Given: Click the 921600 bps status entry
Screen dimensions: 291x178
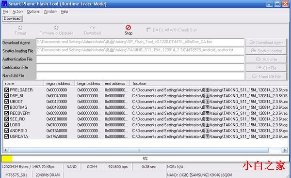Looking at the screenshot, I should tap(118, 167).
